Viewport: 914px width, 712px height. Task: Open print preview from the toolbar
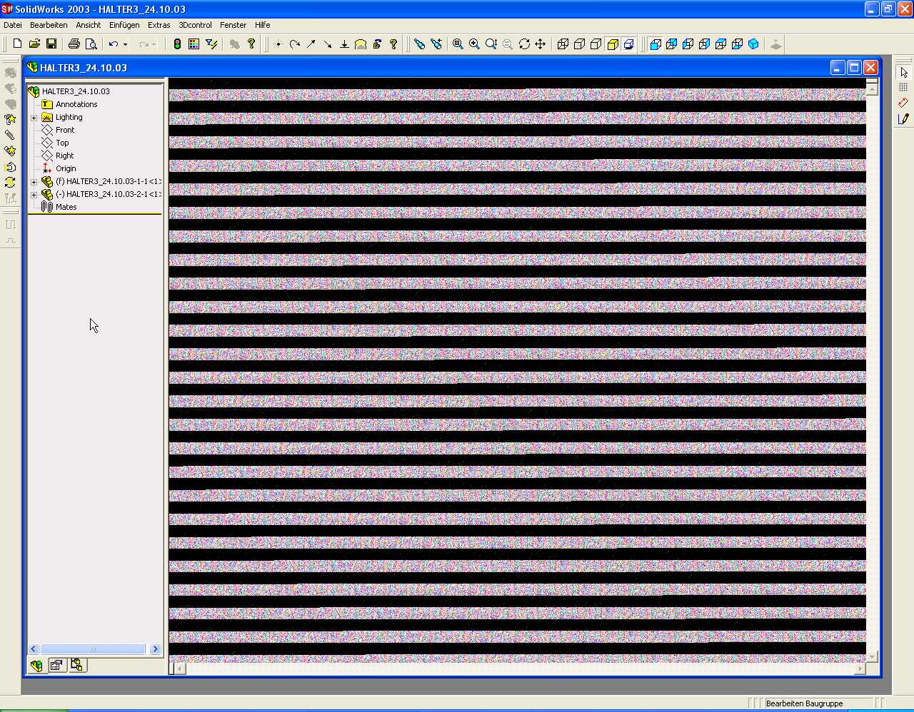click(x=91, y=44)
